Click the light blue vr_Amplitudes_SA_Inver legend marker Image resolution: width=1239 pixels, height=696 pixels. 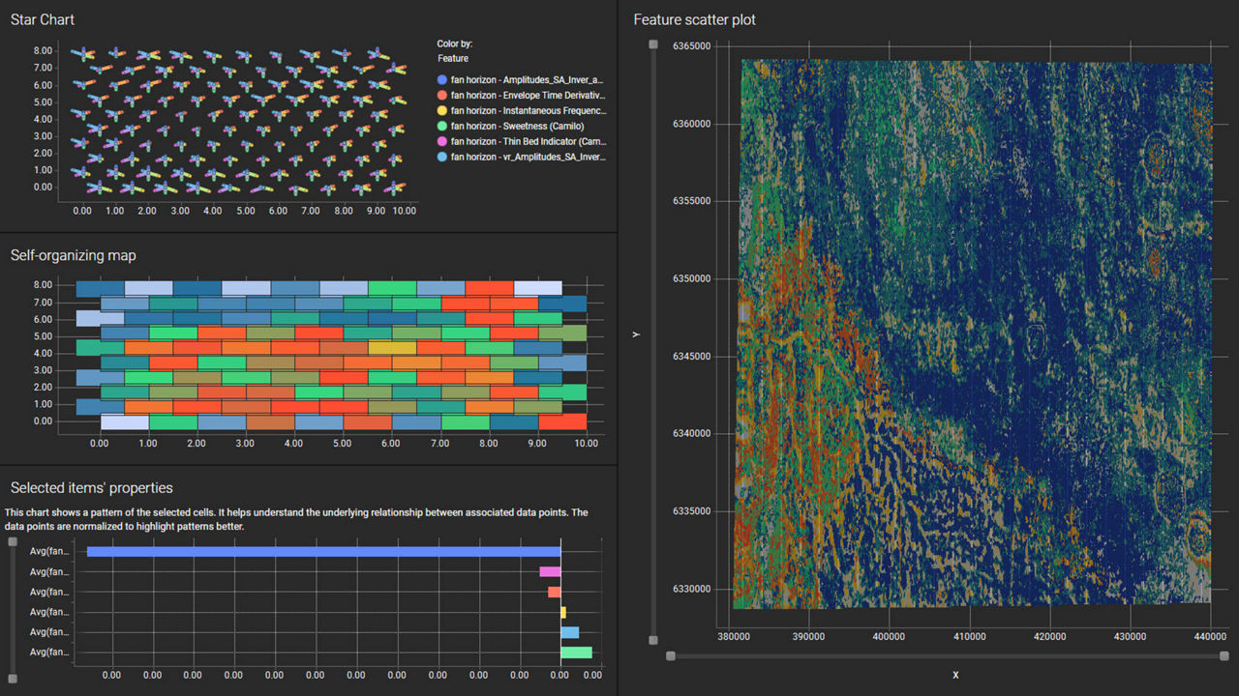pyautogui.click(x=442, y=157)
